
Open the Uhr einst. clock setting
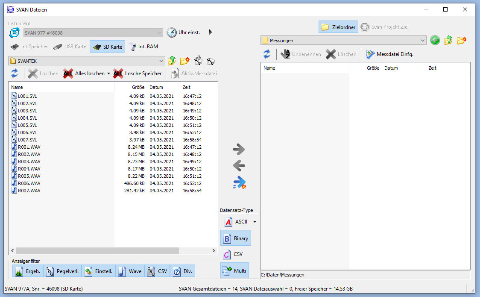184,32
